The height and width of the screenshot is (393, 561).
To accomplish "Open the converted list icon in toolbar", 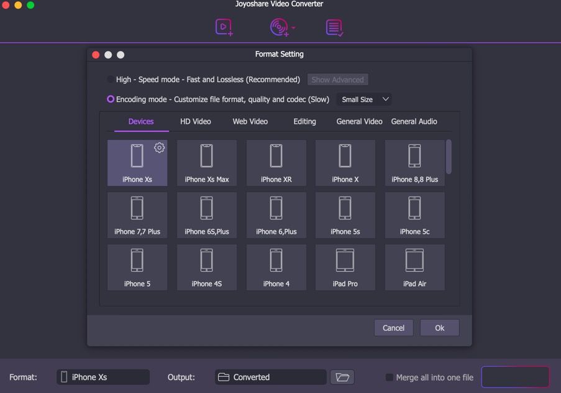I will [x=334, y=28].
